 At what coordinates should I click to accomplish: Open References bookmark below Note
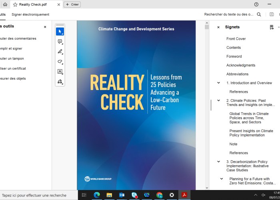pyautogui.click(x=238, y=153)
